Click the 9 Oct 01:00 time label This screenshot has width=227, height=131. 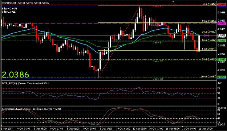click(x=73, y=128)
